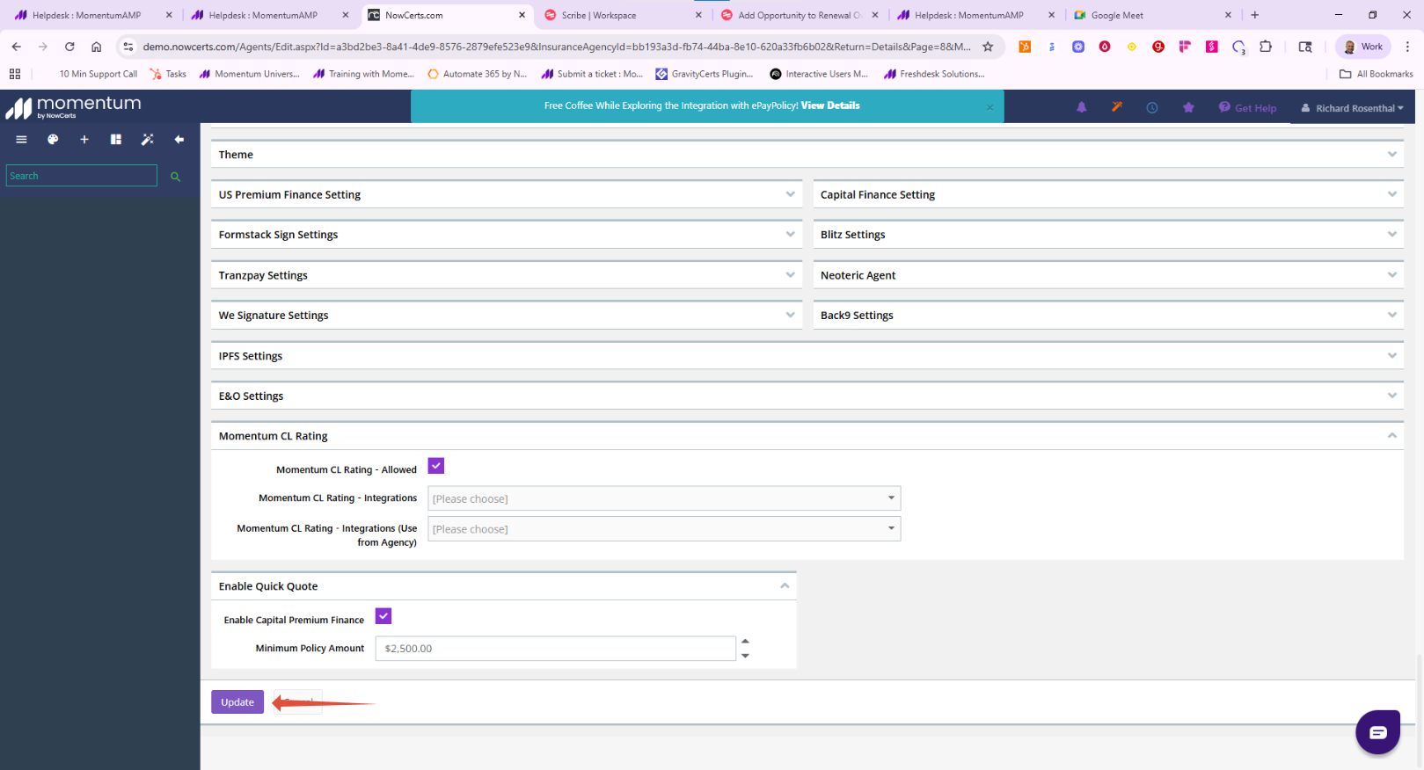
Task: Click Get Help link
Action: coord(1247,108)
